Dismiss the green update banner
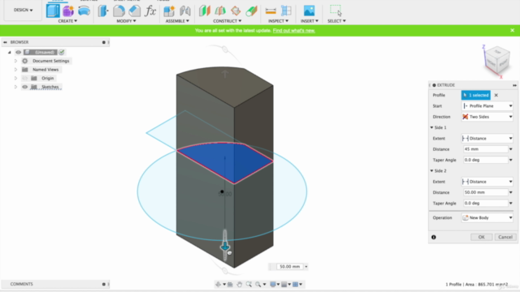This screenshot has height=292, width=520. click(512, 31)
